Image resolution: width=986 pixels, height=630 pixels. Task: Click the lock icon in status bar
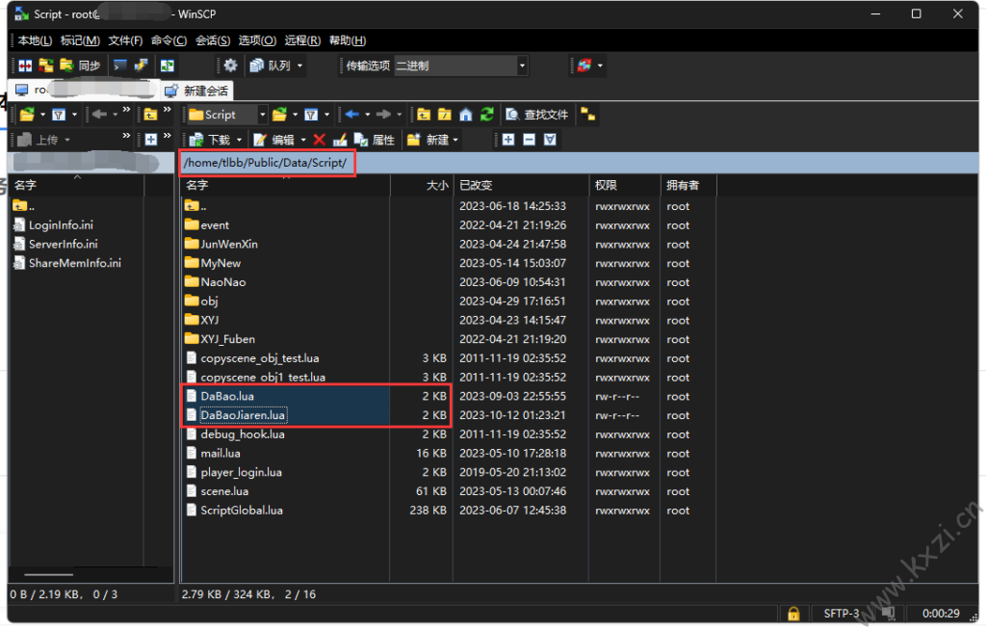(793, 613)
